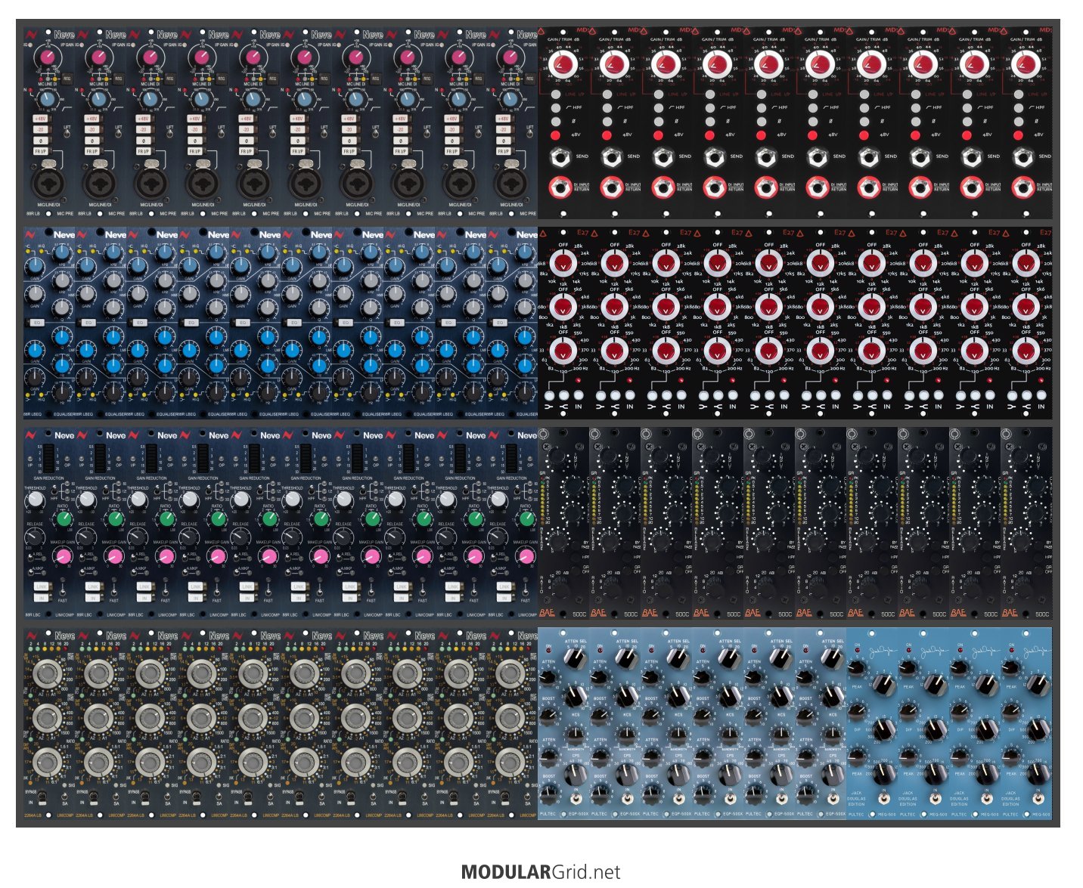This screenshot has height=888, width=1083.
Task: Click the blue high-pass knob on the seventh Neve mic pre
Action: [x=355, y=99]
